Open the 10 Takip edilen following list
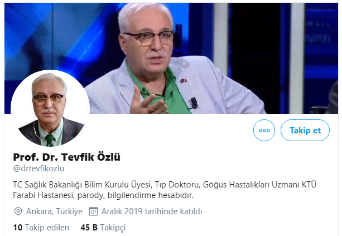The image size is (342, 236). pos(41,228)
